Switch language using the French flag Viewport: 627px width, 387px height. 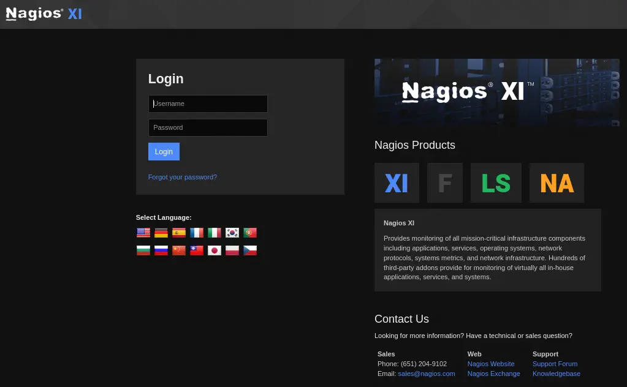pos(197,233)
